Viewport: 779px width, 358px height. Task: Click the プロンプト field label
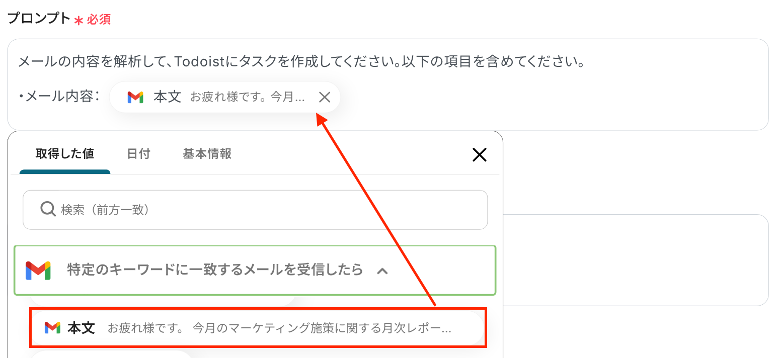39,19
